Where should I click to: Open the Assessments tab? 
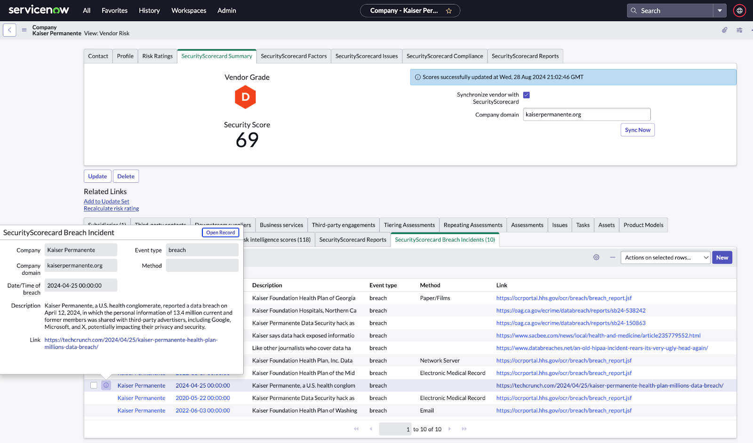(x=527, y=225)
